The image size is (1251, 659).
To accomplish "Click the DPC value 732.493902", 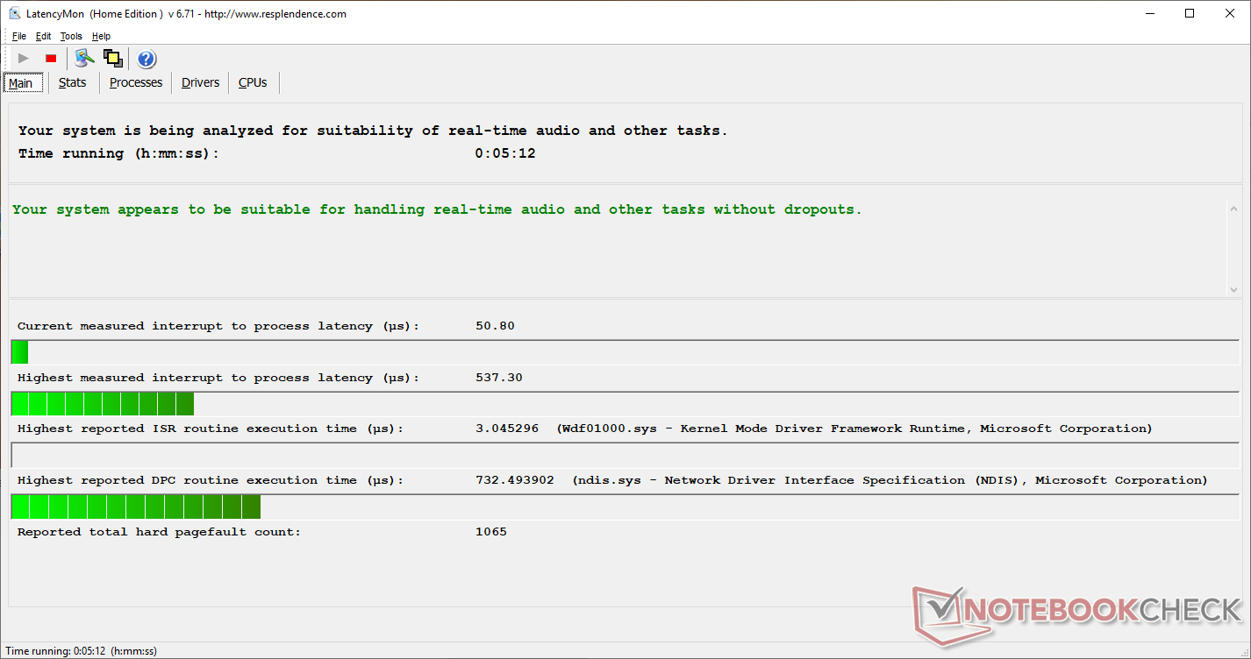I will [515, 480].
